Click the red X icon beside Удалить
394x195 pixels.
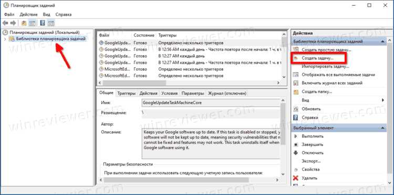pyautogui.click(x=296, y=178)
